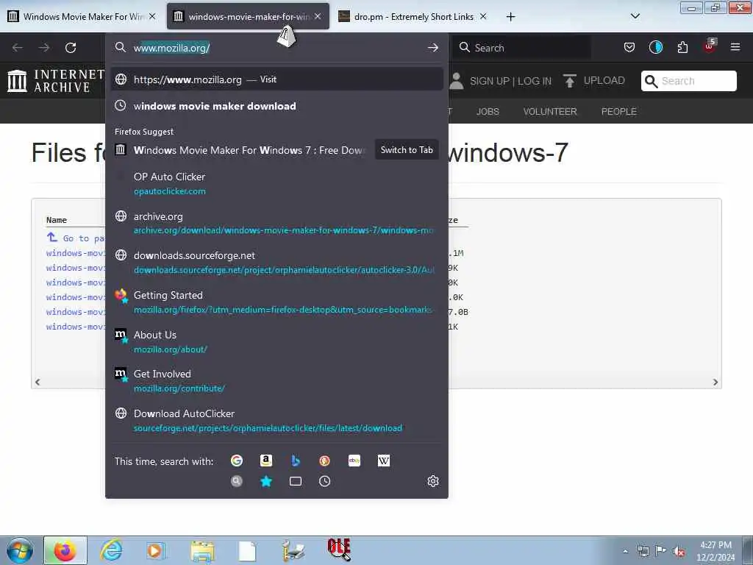
Task: Click the user avatar icon beside Sign Up
Action: pyautogui.click(x=457, y=81)
